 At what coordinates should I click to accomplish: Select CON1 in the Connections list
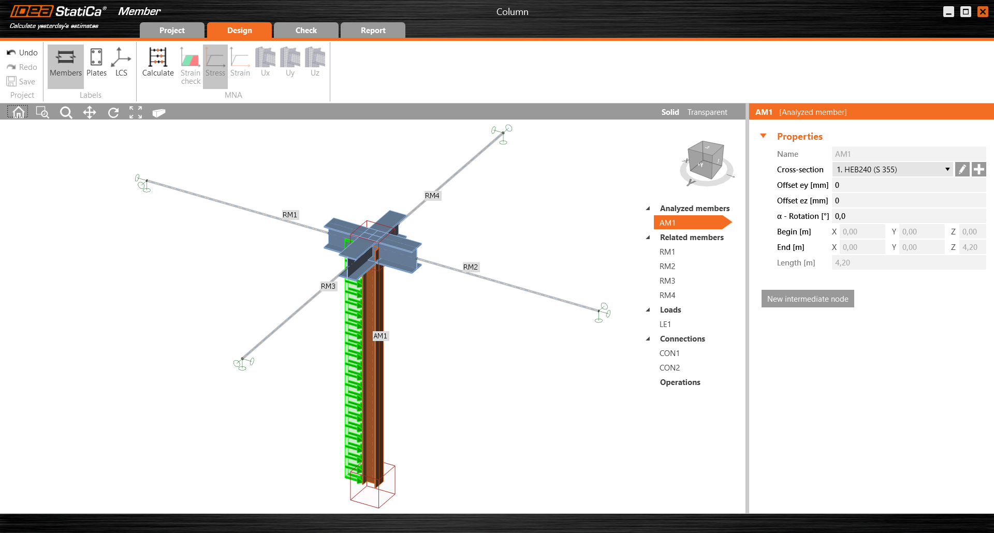point(669,353)
